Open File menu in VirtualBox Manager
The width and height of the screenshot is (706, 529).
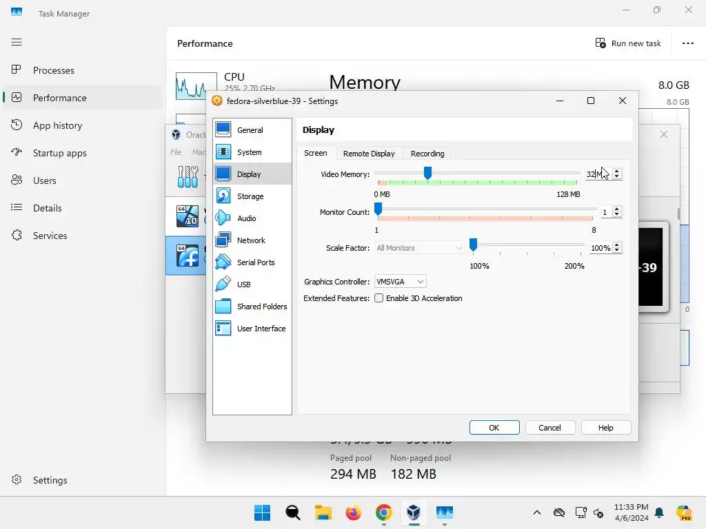[x=176, y=152]
